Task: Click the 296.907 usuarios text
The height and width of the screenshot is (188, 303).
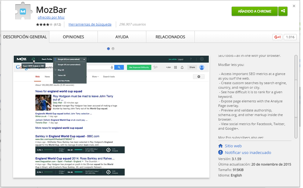Action: coord(132,24)
